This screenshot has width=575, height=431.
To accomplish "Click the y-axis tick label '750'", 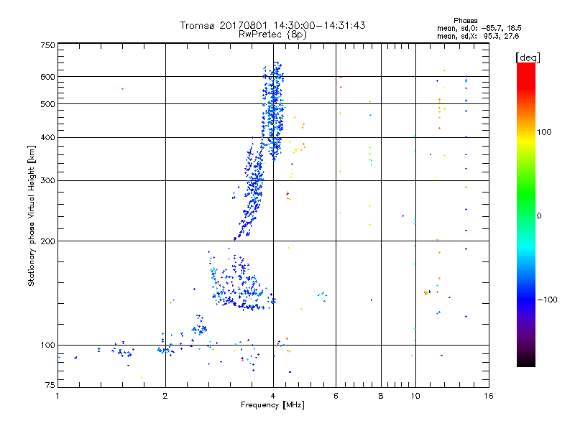I will click(x=47, y=45).
